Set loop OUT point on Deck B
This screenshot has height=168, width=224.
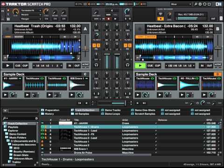point(210,66)
